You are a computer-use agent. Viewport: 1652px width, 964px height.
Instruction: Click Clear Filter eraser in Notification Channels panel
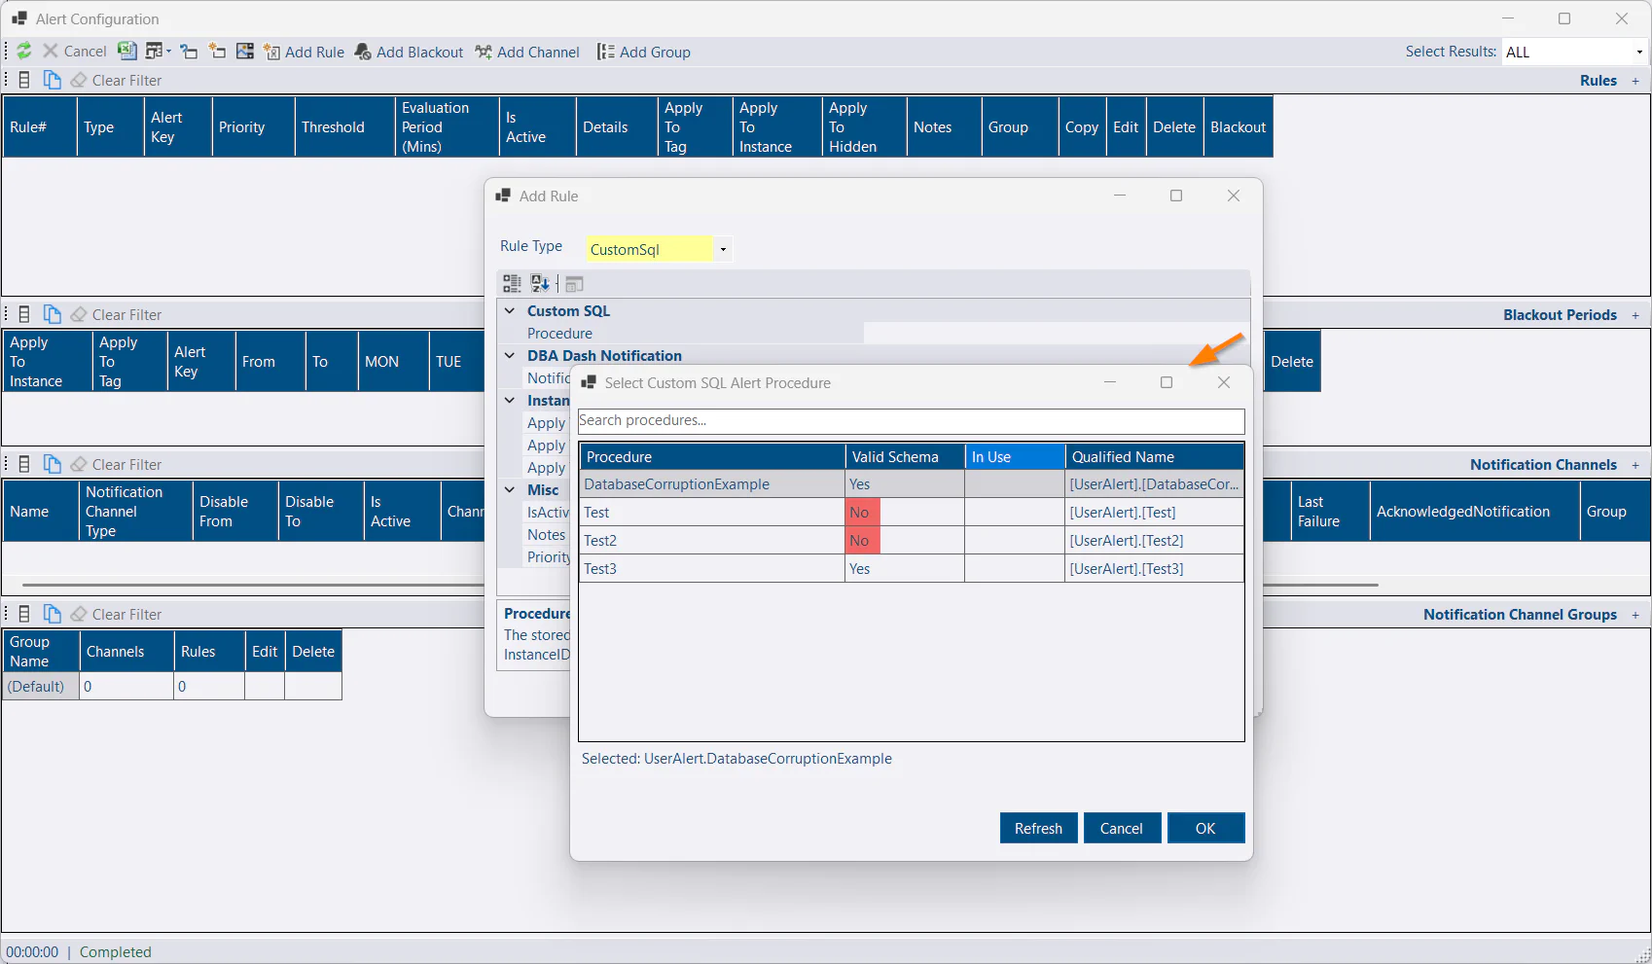click(x=79, y=465)
